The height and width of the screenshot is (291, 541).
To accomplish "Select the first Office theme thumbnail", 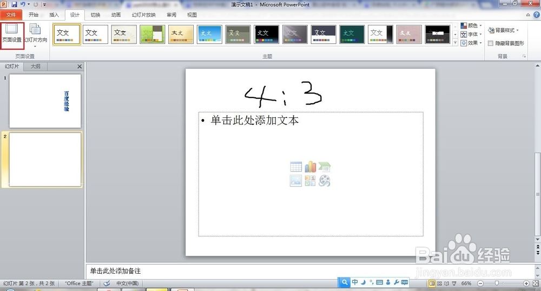I will click(x=67, y=34).
